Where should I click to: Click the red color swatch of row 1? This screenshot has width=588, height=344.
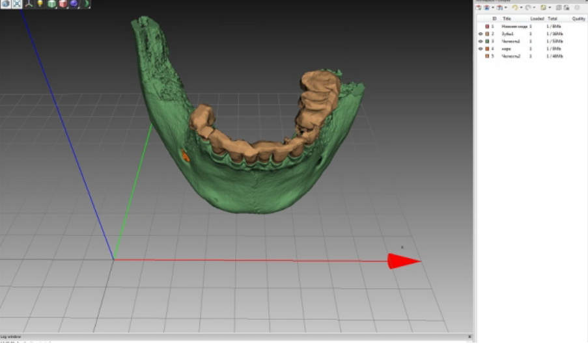[x=487, y=26]
